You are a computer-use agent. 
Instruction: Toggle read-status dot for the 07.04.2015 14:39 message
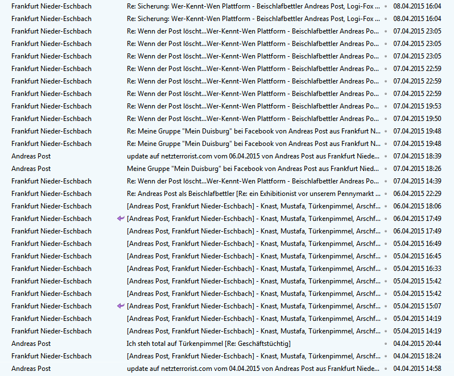click(386, 181)
